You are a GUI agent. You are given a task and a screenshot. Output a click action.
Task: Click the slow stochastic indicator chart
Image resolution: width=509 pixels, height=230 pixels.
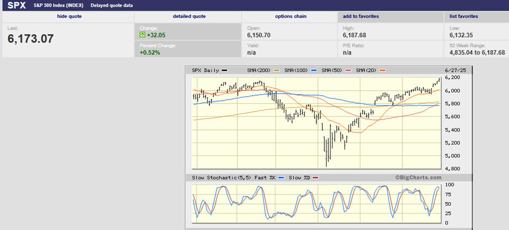tap(316, 204)
